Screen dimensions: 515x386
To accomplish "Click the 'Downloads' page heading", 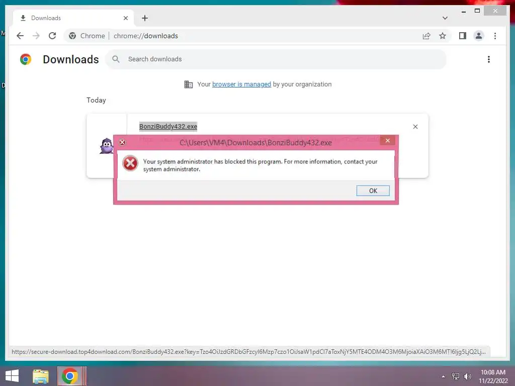I will point(70,59).
